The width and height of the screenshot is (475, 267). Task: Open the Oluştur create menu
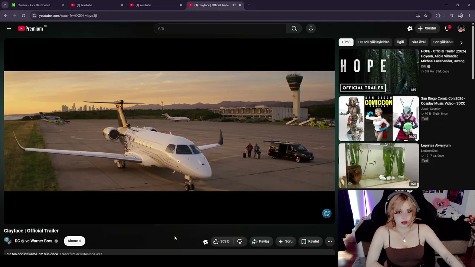coord(427,29)
